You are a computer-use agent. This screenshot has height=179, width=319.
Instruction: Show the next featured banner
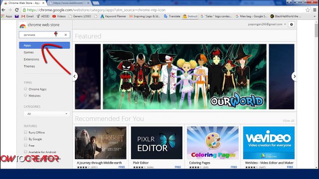[x=295, y=76]
